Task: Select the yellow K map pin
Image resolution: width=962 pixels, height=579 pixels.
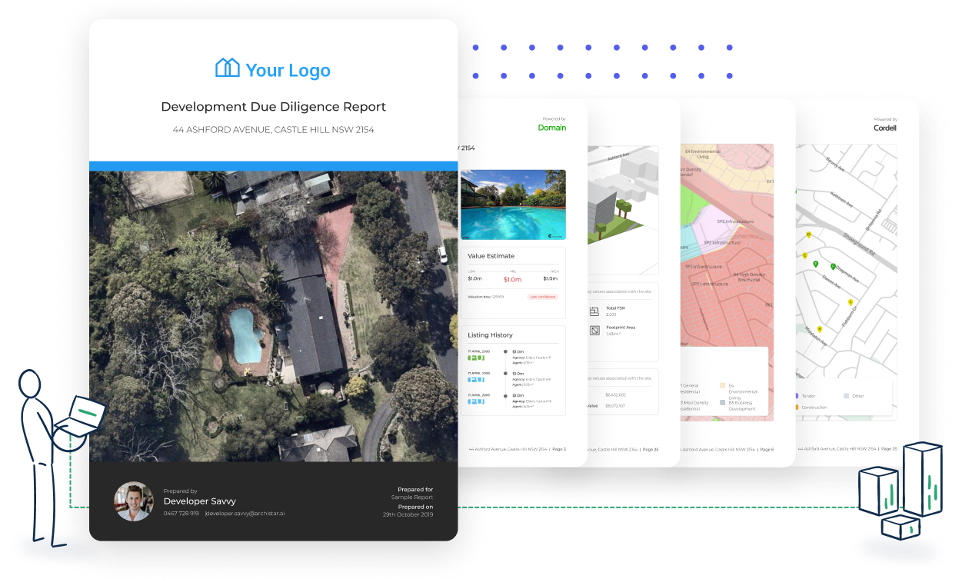Action: (820, 329)
